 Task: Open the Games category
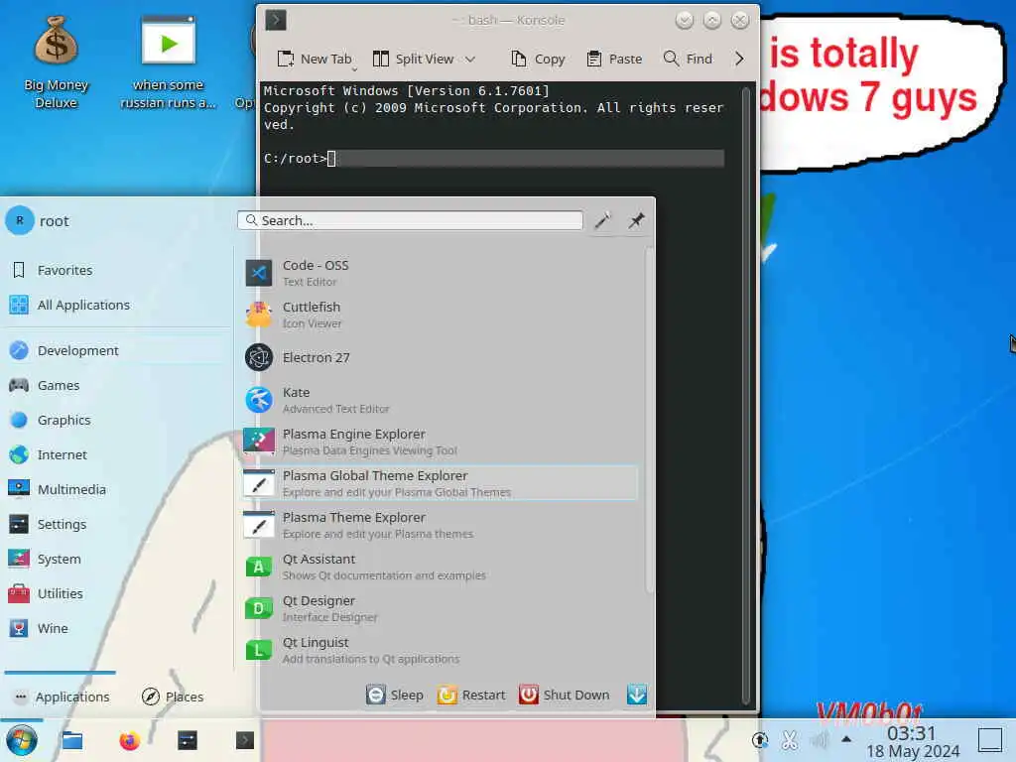pos(117,386)
